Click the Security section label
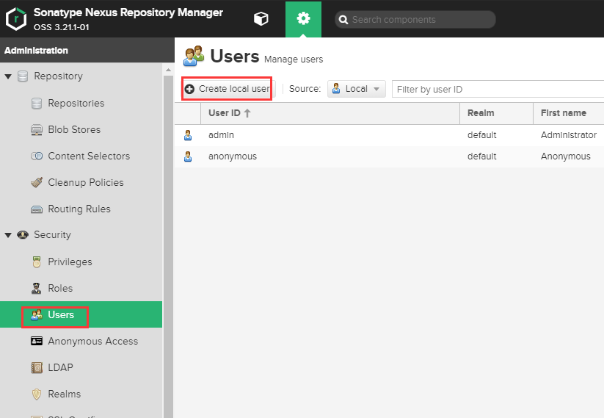Screen dimensions: 604x418 [x=52, y=235]
